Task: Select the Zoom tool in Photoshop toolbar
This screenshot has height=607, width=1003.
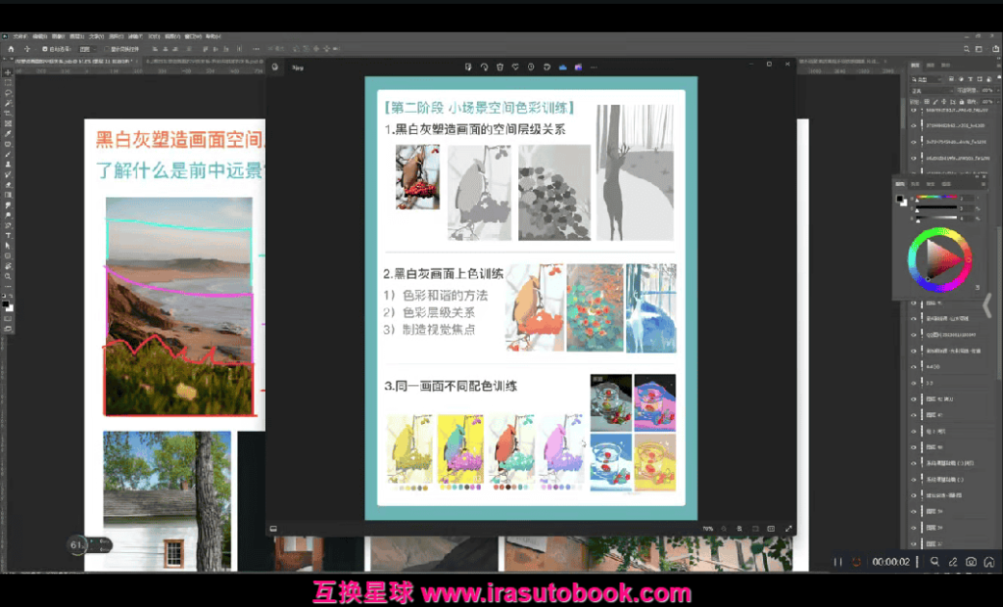Action: point(8,277)
